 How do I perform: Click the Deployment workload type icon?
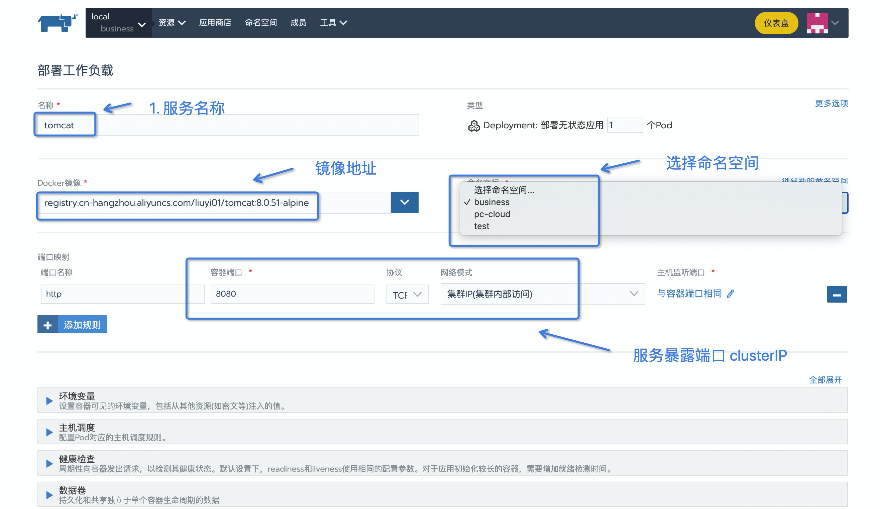(474, 126)
